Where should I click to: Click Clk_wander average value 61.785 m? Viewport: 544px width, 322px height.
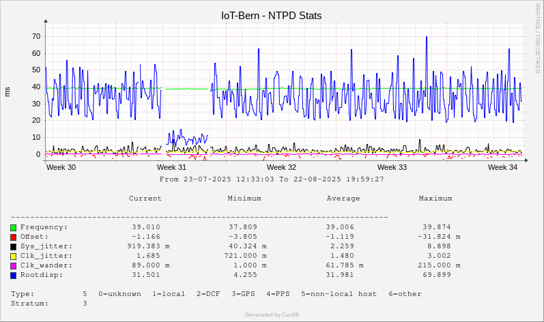[x=345, y=265]
